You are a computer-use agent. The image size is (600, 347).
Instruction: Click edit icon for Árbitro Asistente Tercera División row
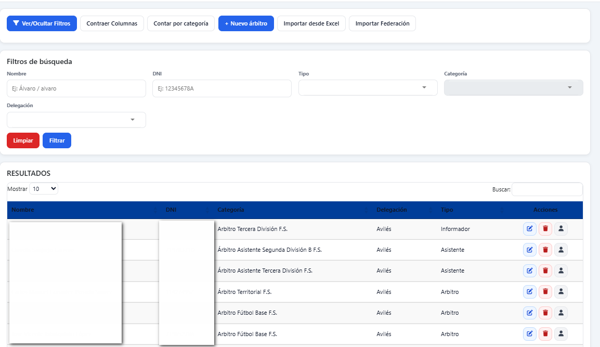pyautogui.click(x=529, y=271)
